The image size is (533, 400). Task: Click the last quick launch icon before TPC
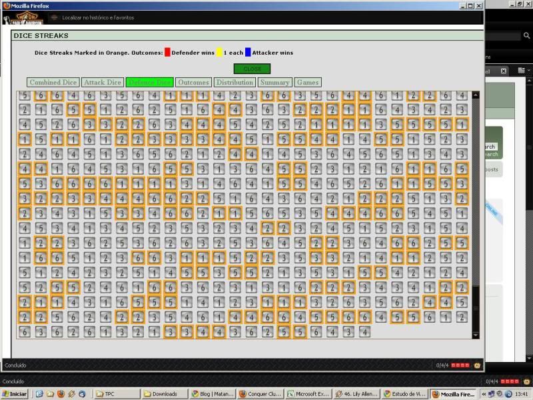pyautogui.click(x=82, y=394)
